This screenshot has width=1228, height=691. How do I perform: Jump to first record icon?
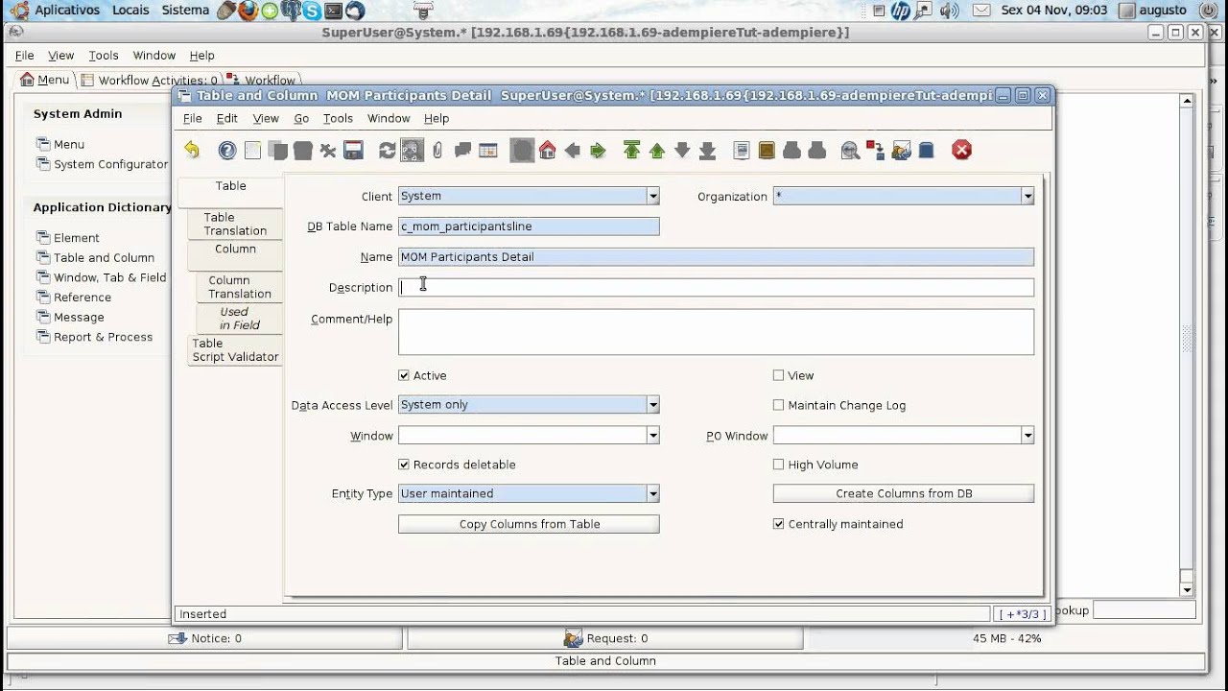(x=631, y=150)
